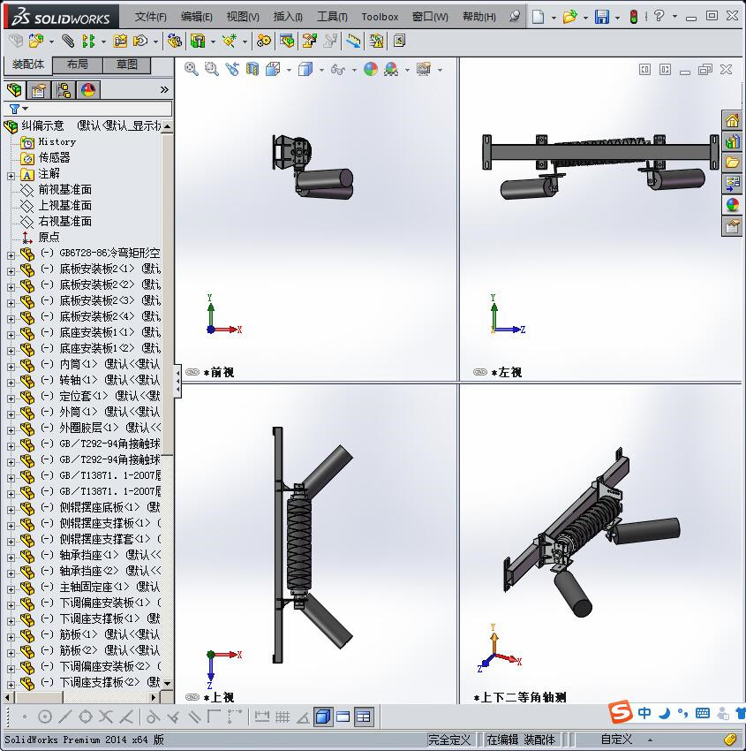Click the Previous View icon
Screen dimensions: 746x751
[232, 70]
